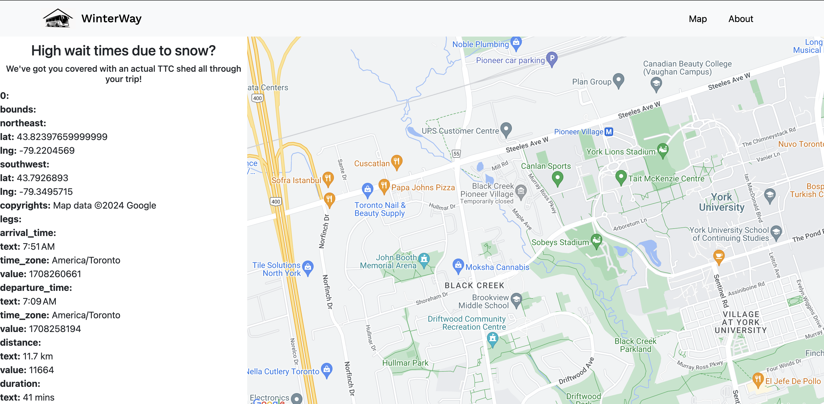824x404 pixels.
Task: Select the Toronto Nail & Beauty Supply shop pin
Action: (x=368, y=191)
